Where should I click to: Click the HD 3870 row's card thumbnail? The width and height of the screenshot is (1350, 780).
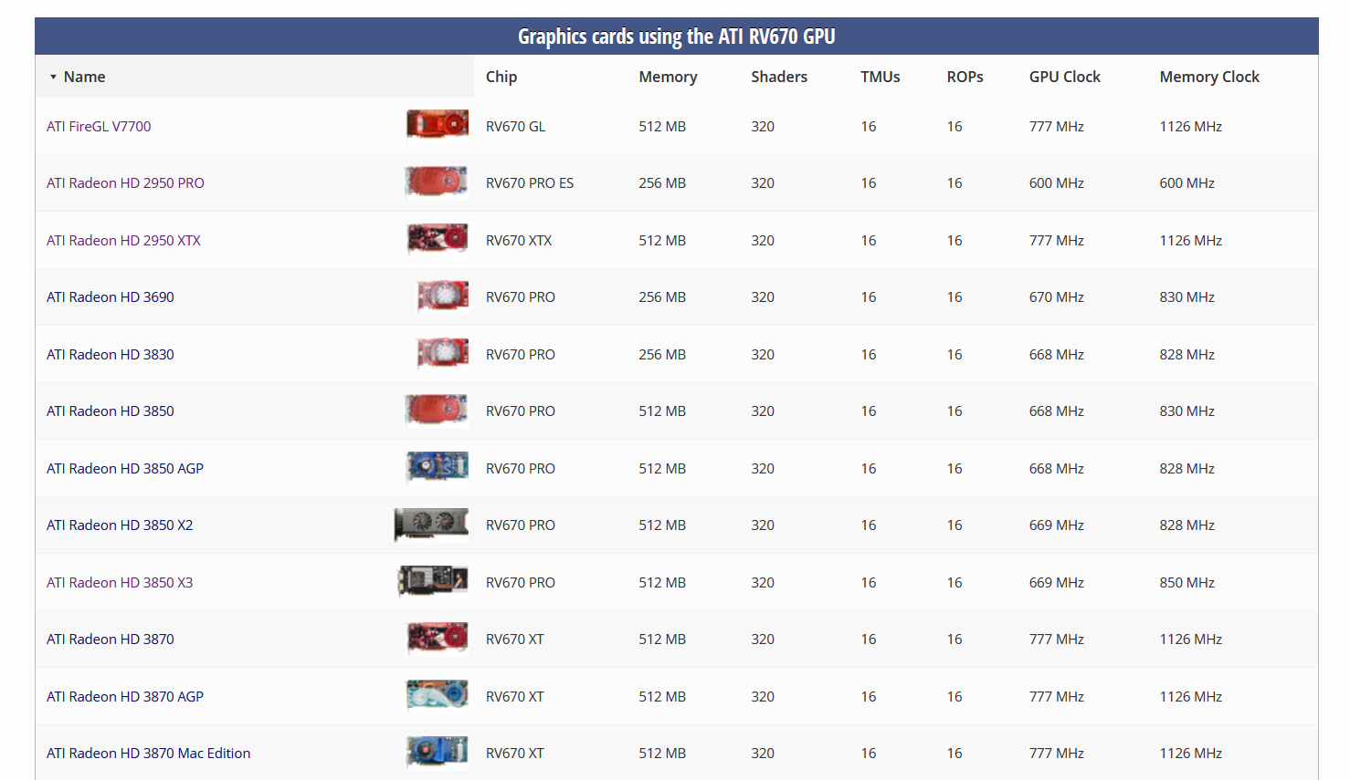point(438,638)
